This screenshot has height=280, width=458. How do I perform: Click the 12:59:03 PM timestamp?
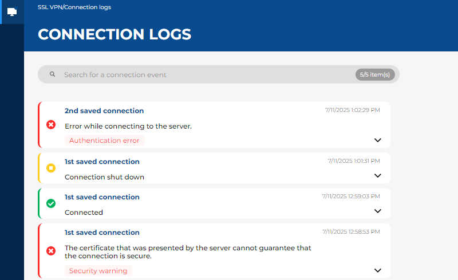point(351,196)
